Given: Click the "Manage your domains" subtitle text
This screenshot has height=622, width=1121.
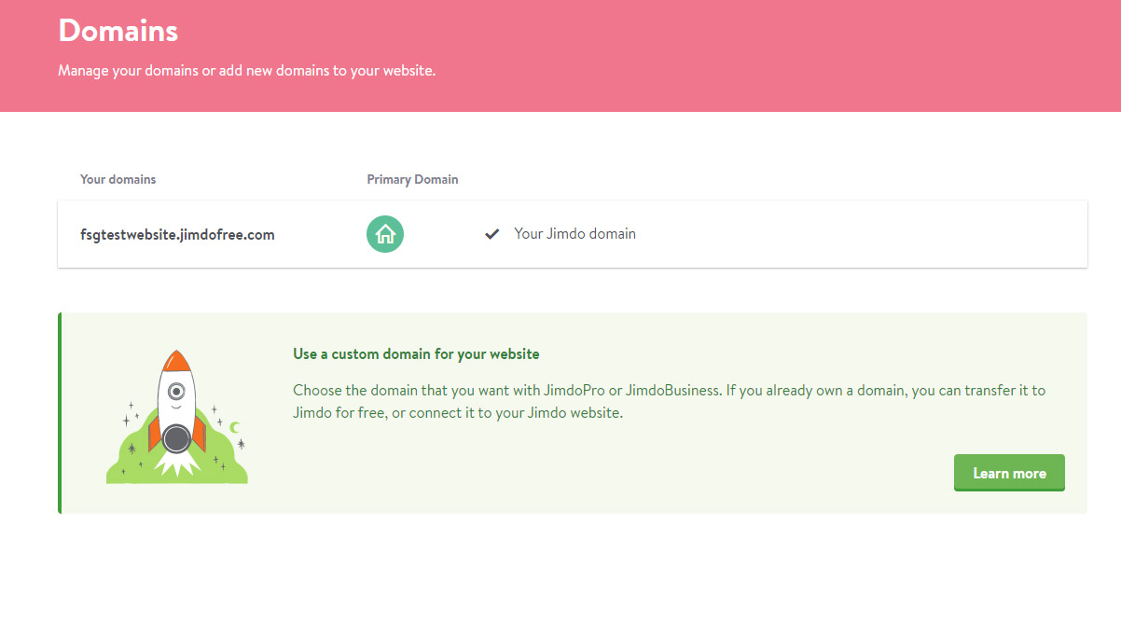Looking at the screenshot, I should [x=246, y=71].
